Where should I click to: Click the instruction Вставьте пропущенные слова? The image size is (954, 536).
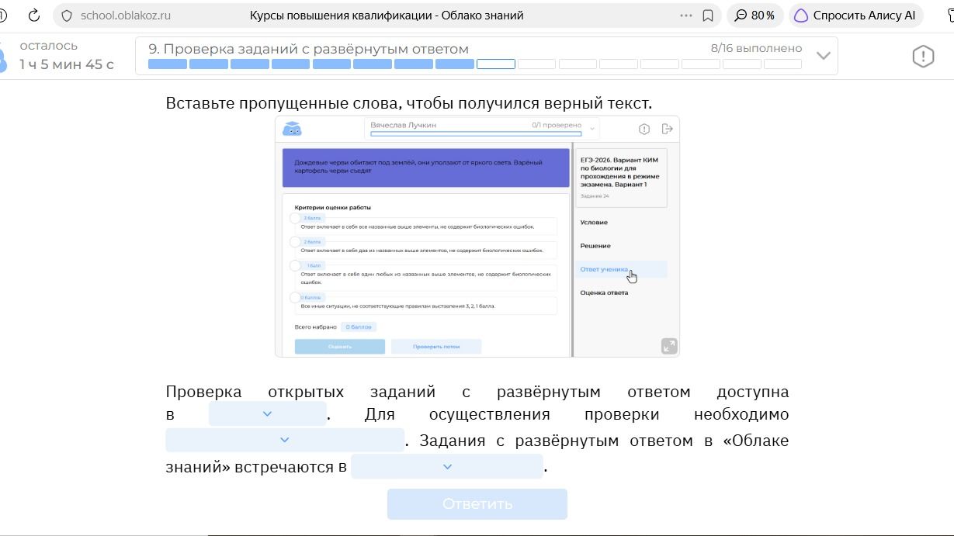click(408, 103)
